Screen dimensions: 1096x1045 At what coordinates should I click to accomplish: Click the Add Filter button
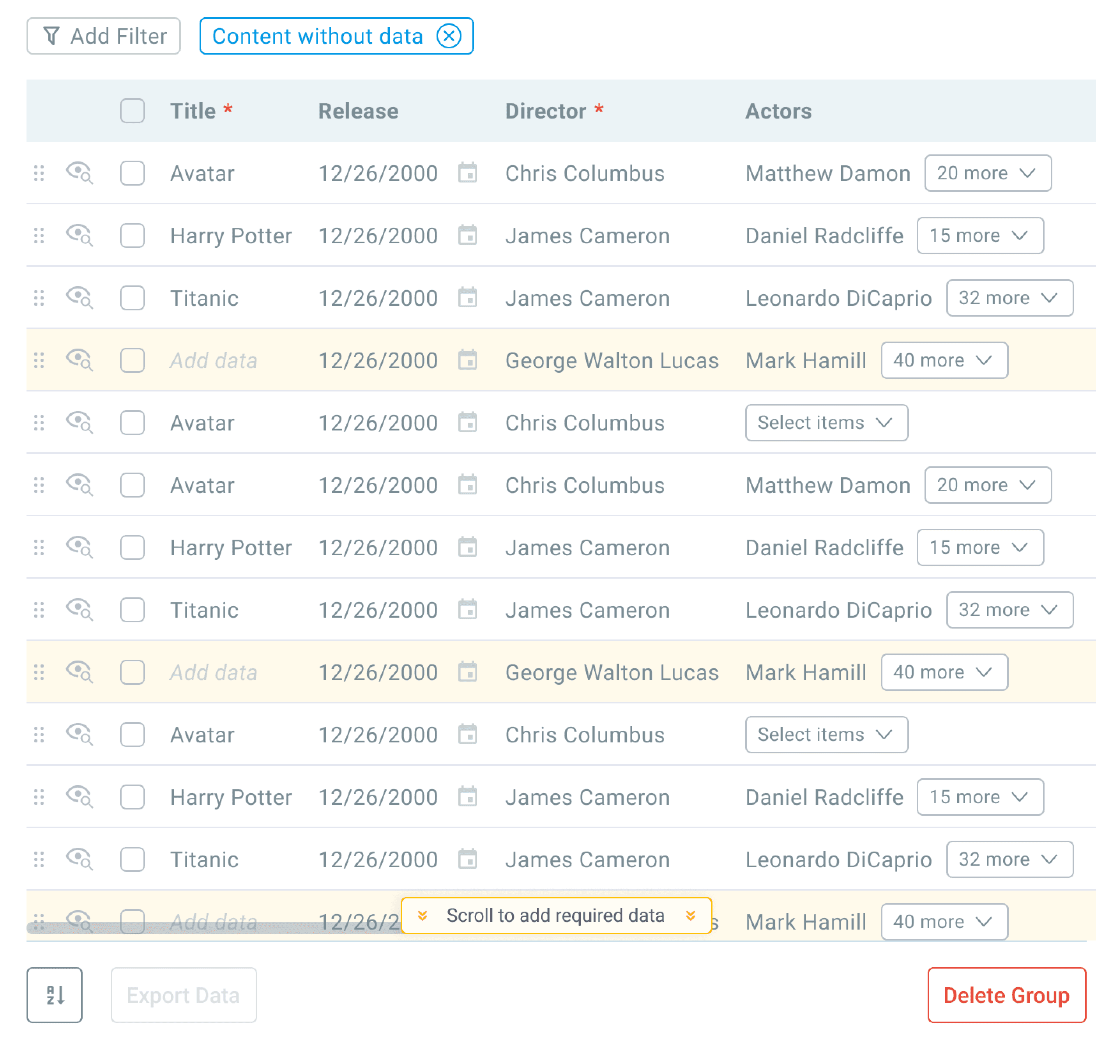point(104,36)
